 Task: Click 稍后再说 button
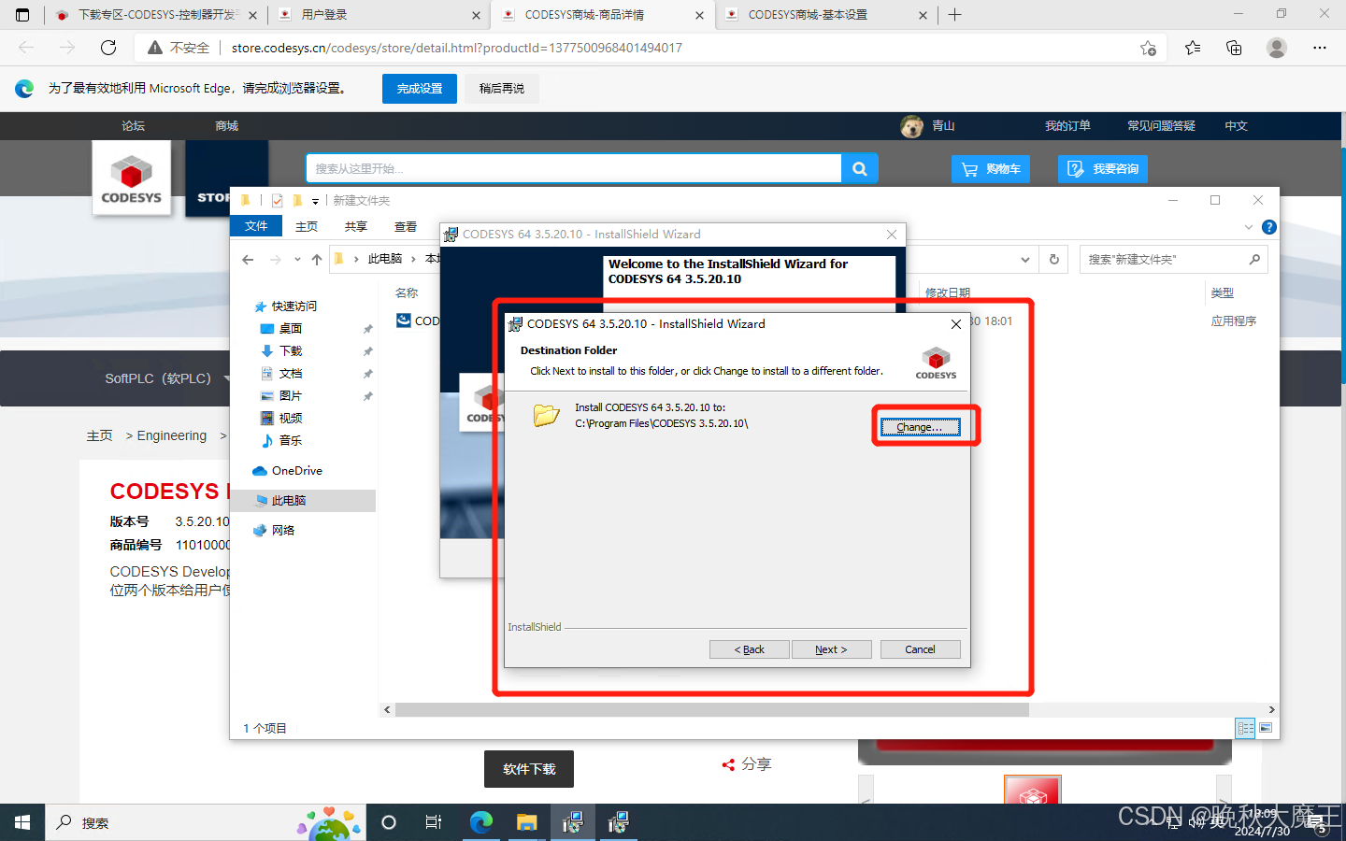point(502,89)
